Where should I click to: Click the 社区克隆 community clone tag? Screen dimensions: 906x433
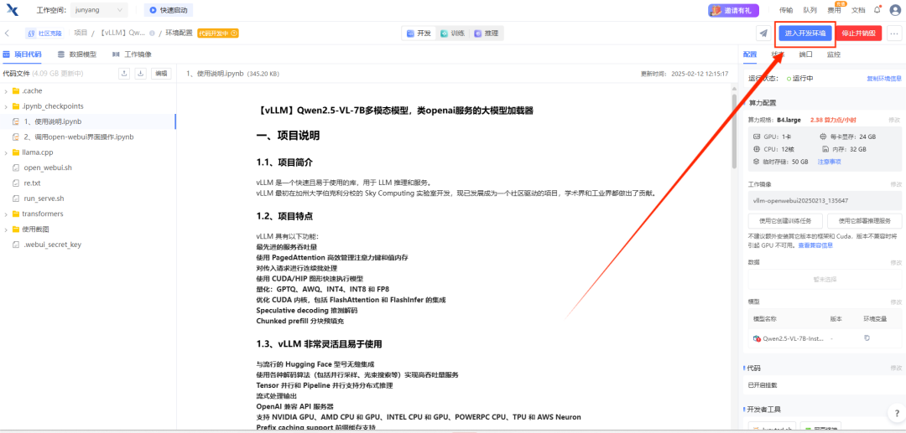point(44,34)
